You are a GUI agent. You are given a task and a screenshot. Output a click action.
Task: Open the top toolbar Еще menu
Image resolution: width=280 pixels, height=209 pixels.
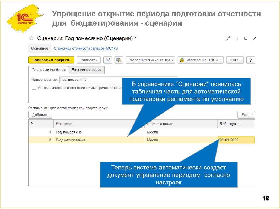(x=235, y=60)
